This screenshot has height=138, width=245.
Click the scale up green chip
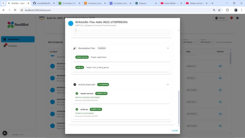(80, 67)
